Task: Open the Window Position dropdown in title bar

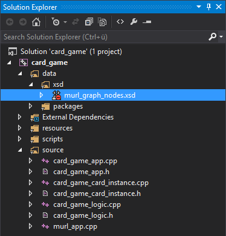Action: point(199,7)
